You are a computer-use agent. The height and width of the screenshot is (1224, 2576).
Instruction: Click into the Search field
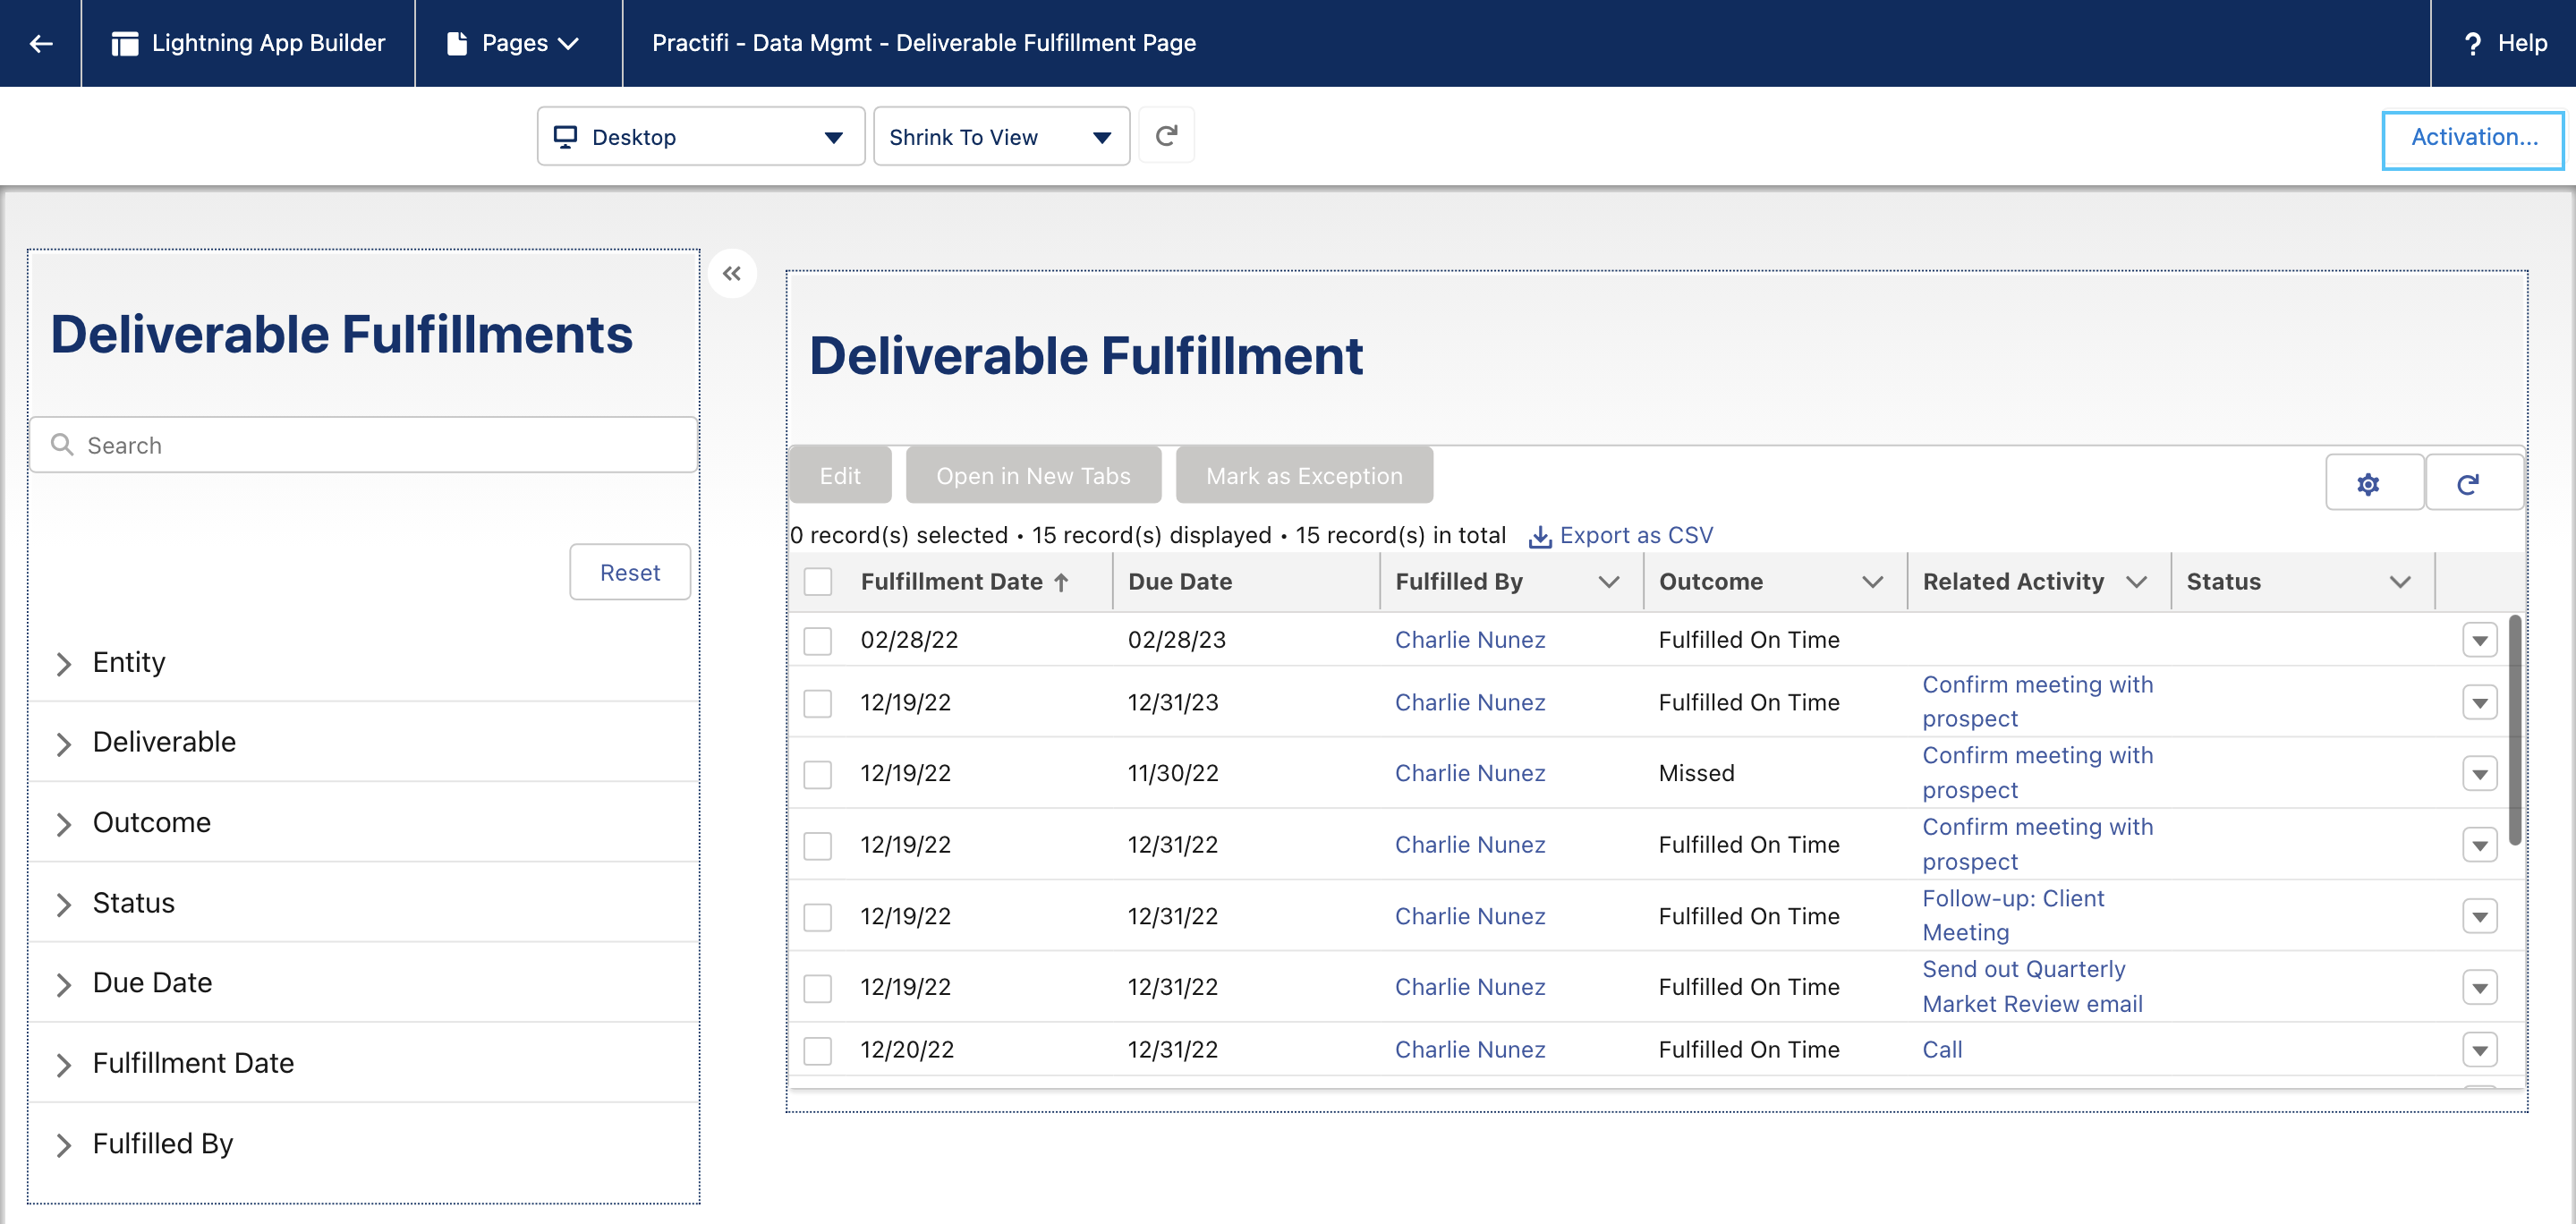pyautogui.click(x=364, y=445)
